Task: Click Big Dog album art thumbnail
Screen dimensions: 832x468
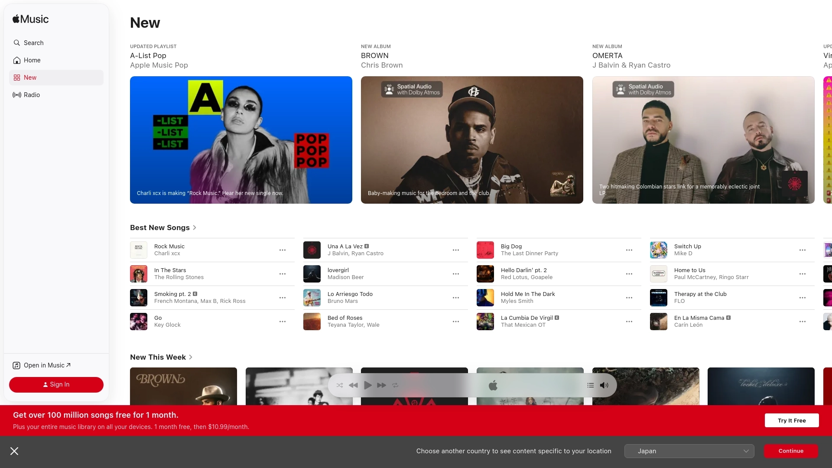Action: tap(485, 250)
